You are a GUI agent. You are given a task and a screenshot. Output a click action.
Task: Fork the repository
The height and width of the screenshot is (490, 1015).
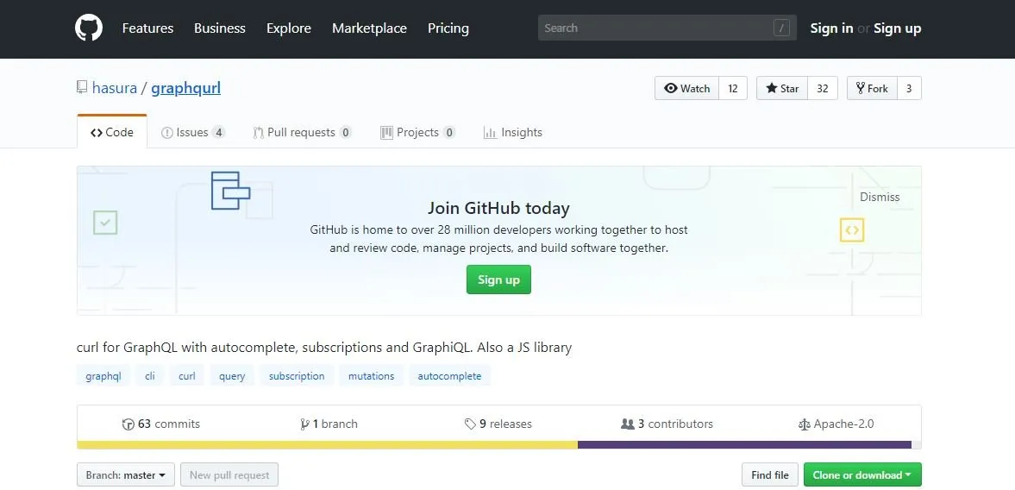pyautogui.click(x=872, y=88)
